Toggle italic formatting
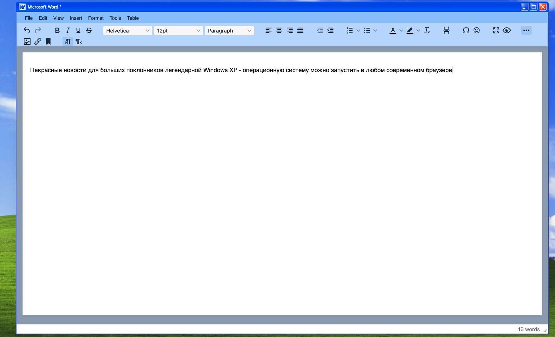The height and width of the screenshot is (337, 555). pyautogui.click(x=68, y=30)
